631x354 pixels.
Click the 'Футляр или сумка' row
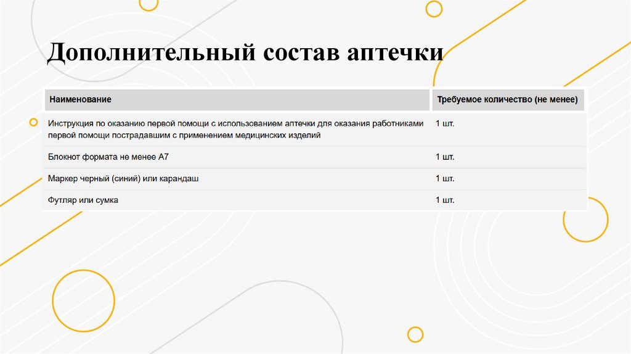[315, 200]
